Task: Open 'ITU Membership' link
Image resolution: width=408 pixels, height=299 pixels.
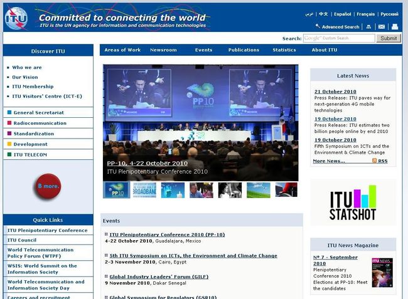Action: [33, 87]
